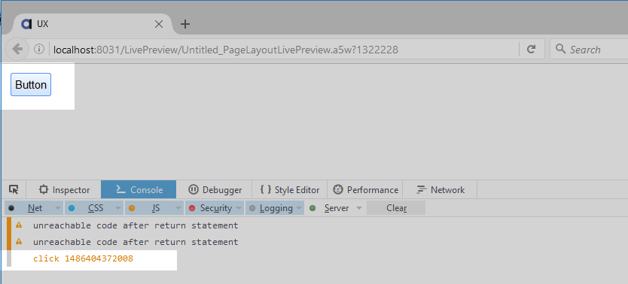
Task: Expand the Logging filter dropdown arrow
Action: (x=299, y=209)
